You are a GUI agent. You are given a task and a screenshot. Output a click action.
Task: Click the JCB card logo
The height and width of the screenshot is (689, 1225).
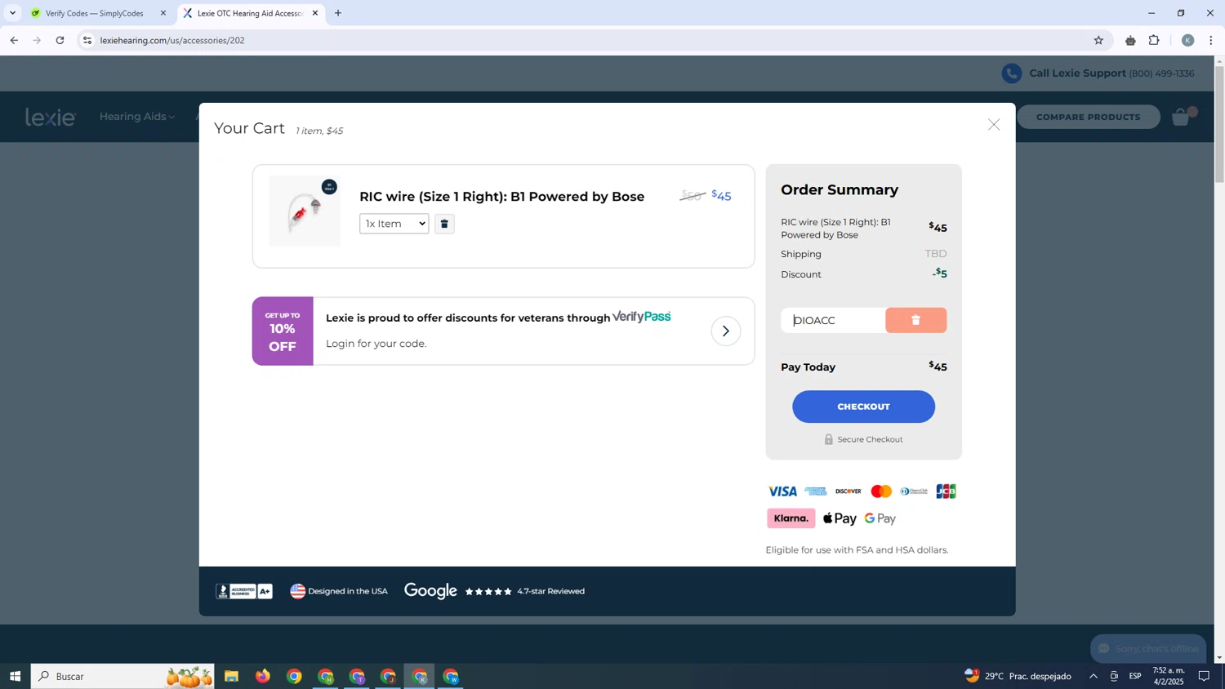pos(946,491)
